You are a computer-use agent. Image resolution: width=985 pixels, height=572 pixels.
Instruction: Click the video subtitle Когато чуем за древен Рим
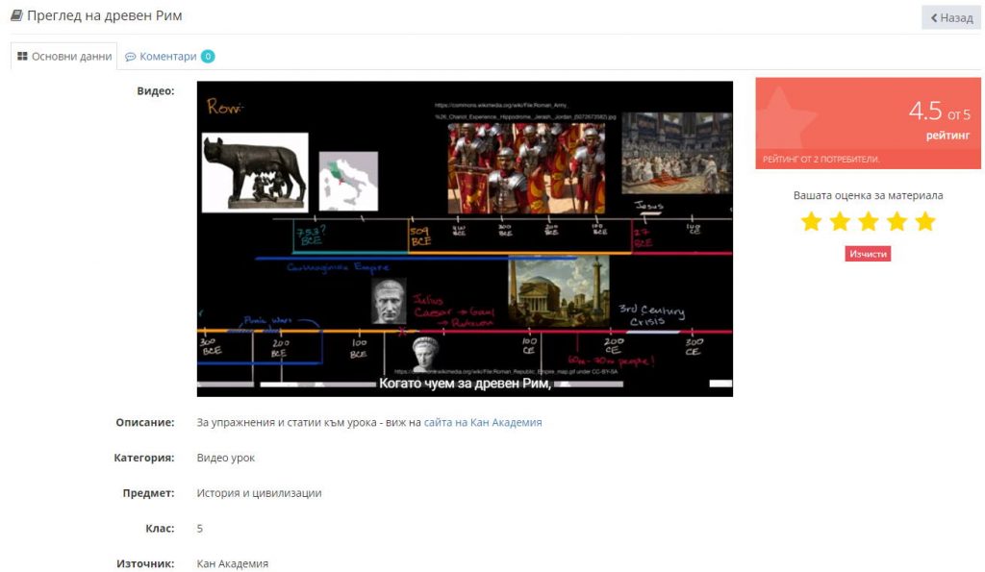(x=465, y=383)
